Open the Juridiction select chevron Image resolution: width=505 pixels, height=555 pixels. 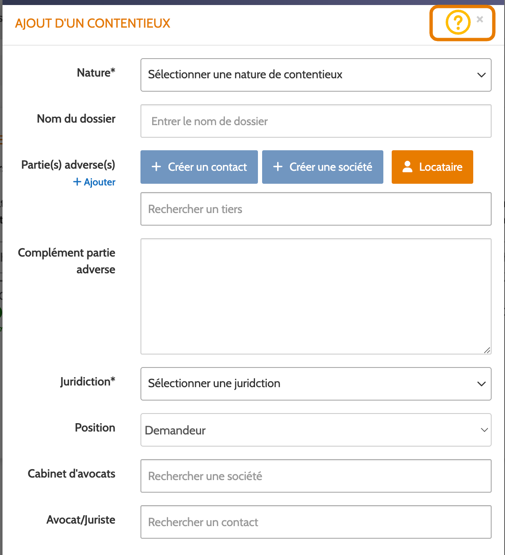pyautogui.click(x=482, y=384)
